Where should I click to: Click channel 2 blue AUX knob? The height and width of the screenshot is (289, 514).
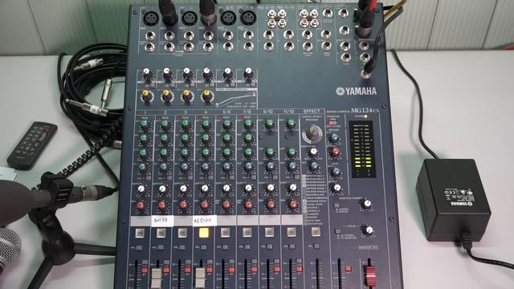(164, 168)
